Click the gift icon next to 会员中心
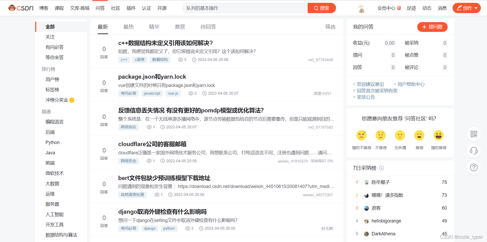The height and width of the screenshot is (242, 487). click(x=399, y=8)
